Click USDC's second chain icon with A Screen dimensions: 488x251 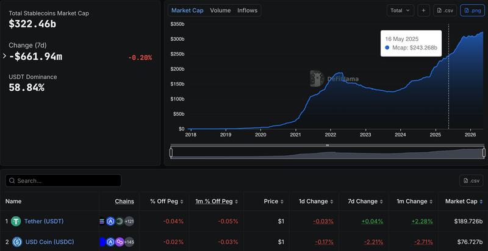coord(110,242)
